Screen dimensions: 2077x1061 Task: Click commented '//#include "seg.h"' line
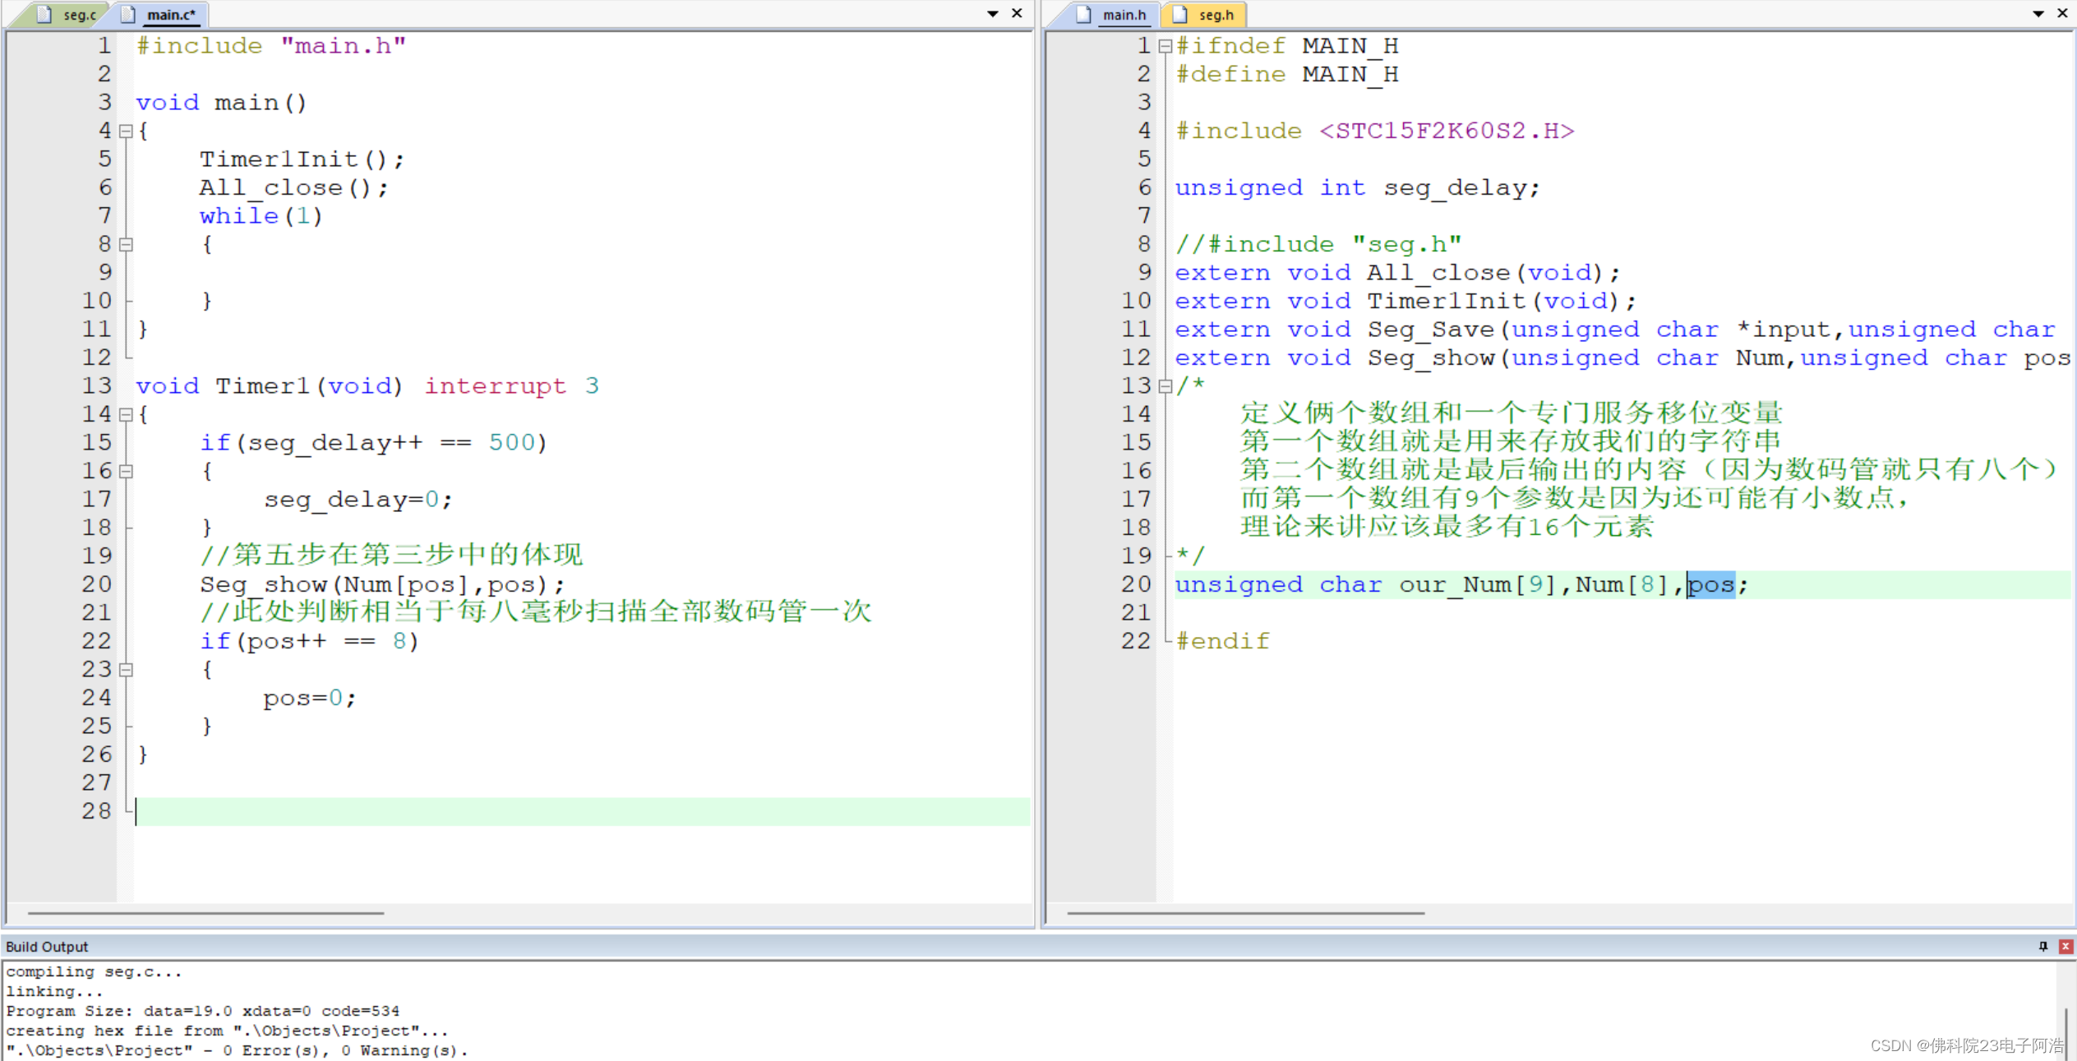pos(1318,244)
